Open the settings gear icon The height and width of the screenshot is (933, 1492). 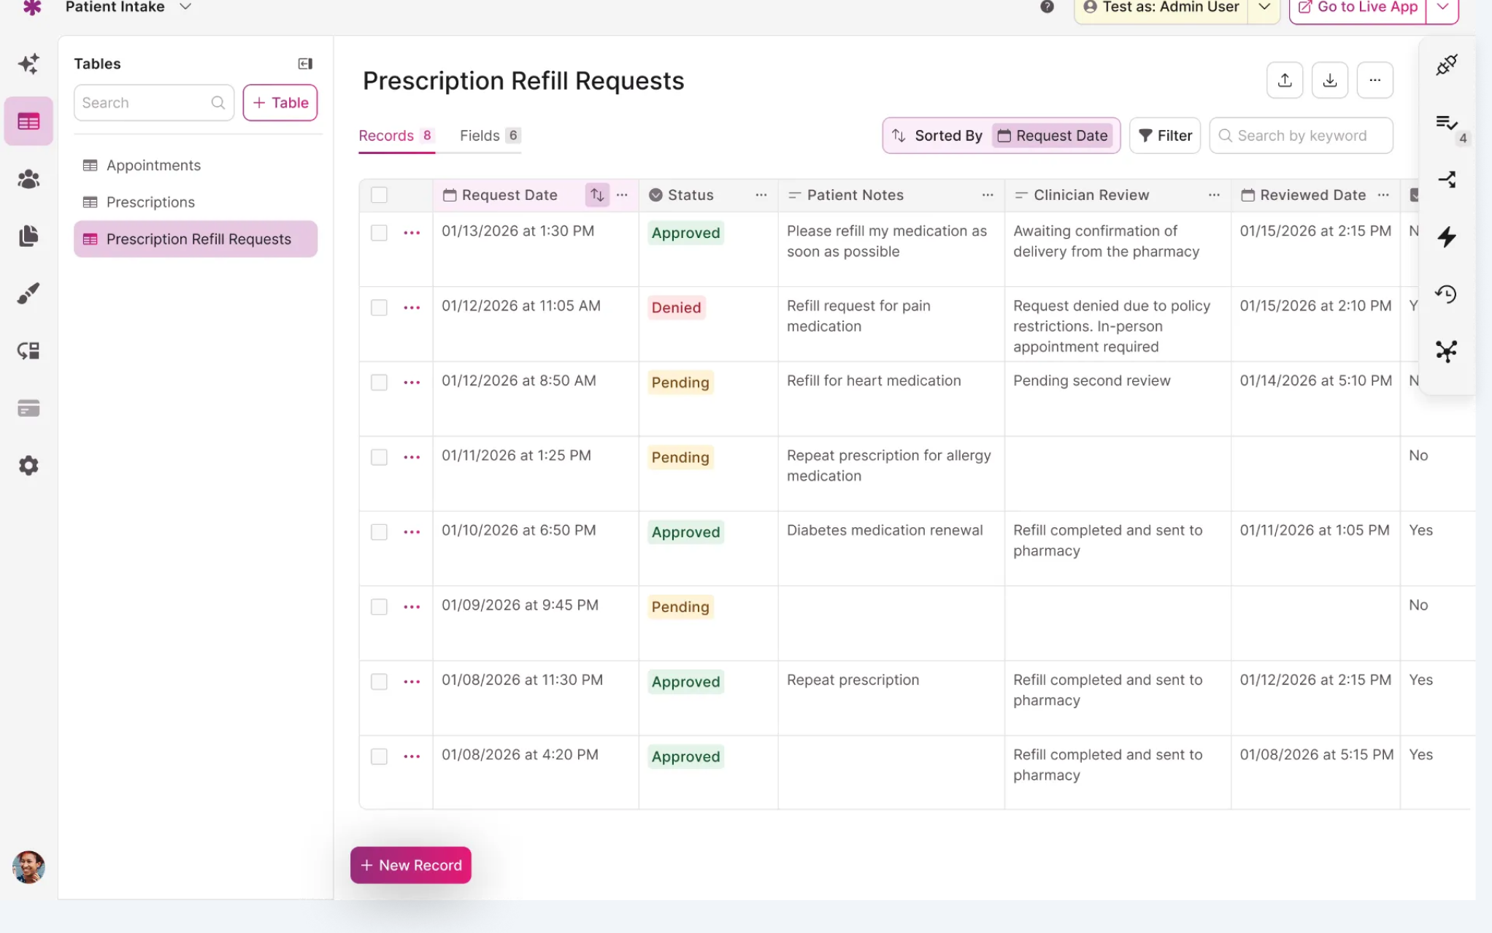coord(28,466)
